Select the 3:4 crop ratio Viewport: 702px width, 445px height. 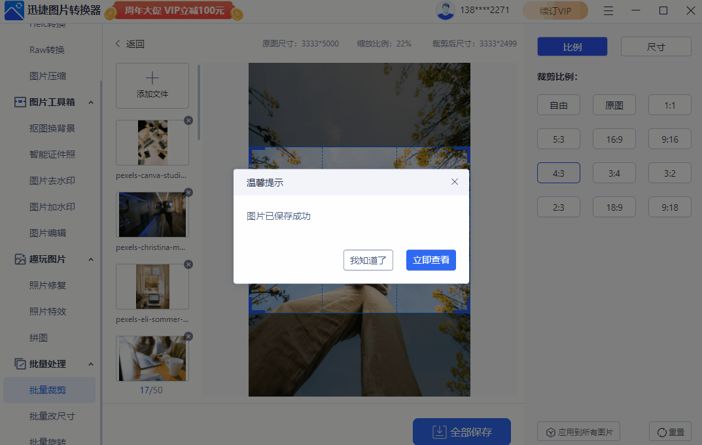pyautogui.click(x=614, y=173)
